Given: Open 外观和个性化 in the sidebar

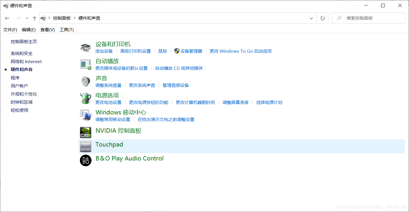Looking at the screenshot, I should pyautogui.click(x=24, y=94).
